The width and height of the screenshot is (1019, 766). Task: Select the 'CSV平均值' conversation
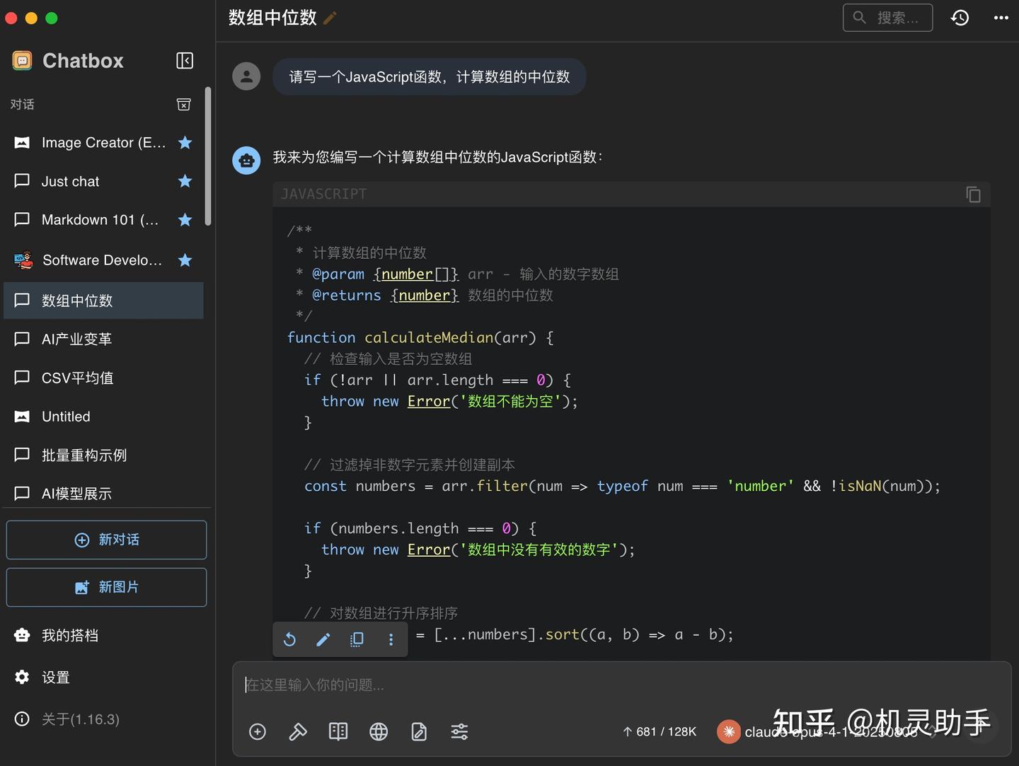click(x=78, y=378)
